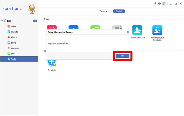Viewport: 184px width, 116px height.
Task: Switch to the Summary tab
Action: coord(104,11)
